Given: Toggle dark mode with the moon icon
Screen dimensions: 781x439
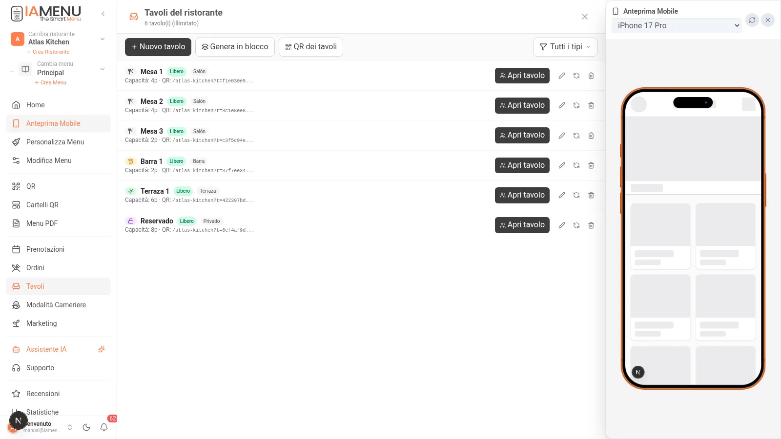Looking at the screenshot, I should coord(86,427).
